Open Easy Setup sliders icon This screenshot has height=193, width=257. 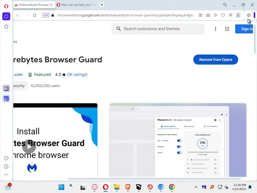tap(231, 15)
